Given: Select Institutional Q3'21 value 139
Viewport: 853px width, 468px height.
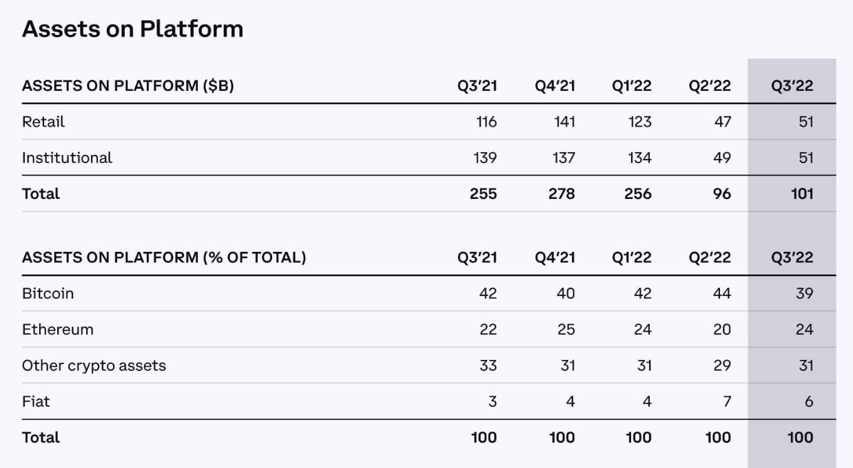Looking at the screenshot, I should tap(485, 158).
